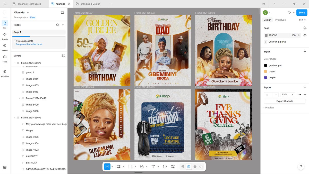Image resolution: width=309 pixels, height=174 pixels.
Task: Select the FYB Thanksgiving Service poster frame
Action: click(224, 124)
